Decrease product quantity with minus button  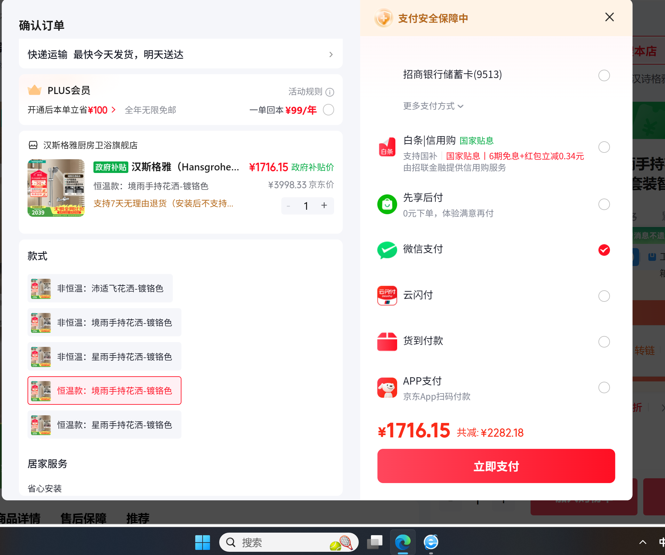click(288, 206)
